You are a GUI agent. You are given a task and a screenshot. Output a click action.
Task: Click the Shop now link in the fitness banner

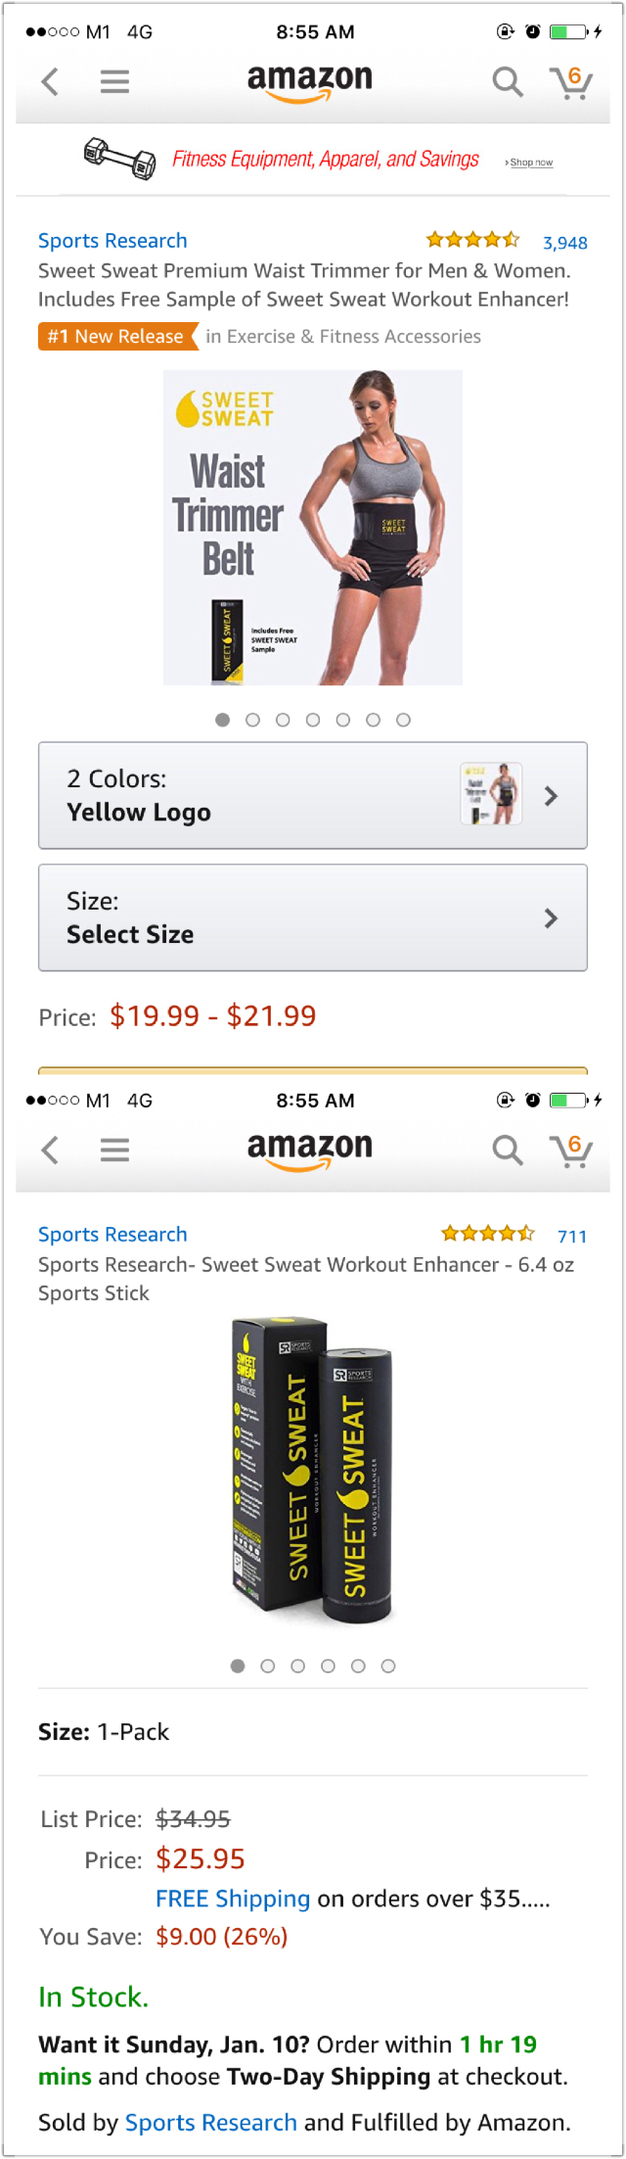[530, 163]
